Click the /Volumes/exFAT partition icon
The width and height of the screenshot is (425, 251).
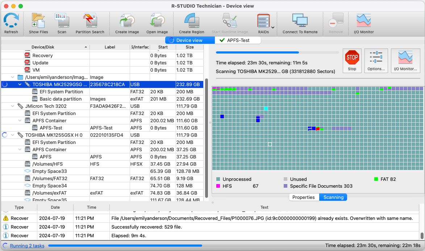28,192
